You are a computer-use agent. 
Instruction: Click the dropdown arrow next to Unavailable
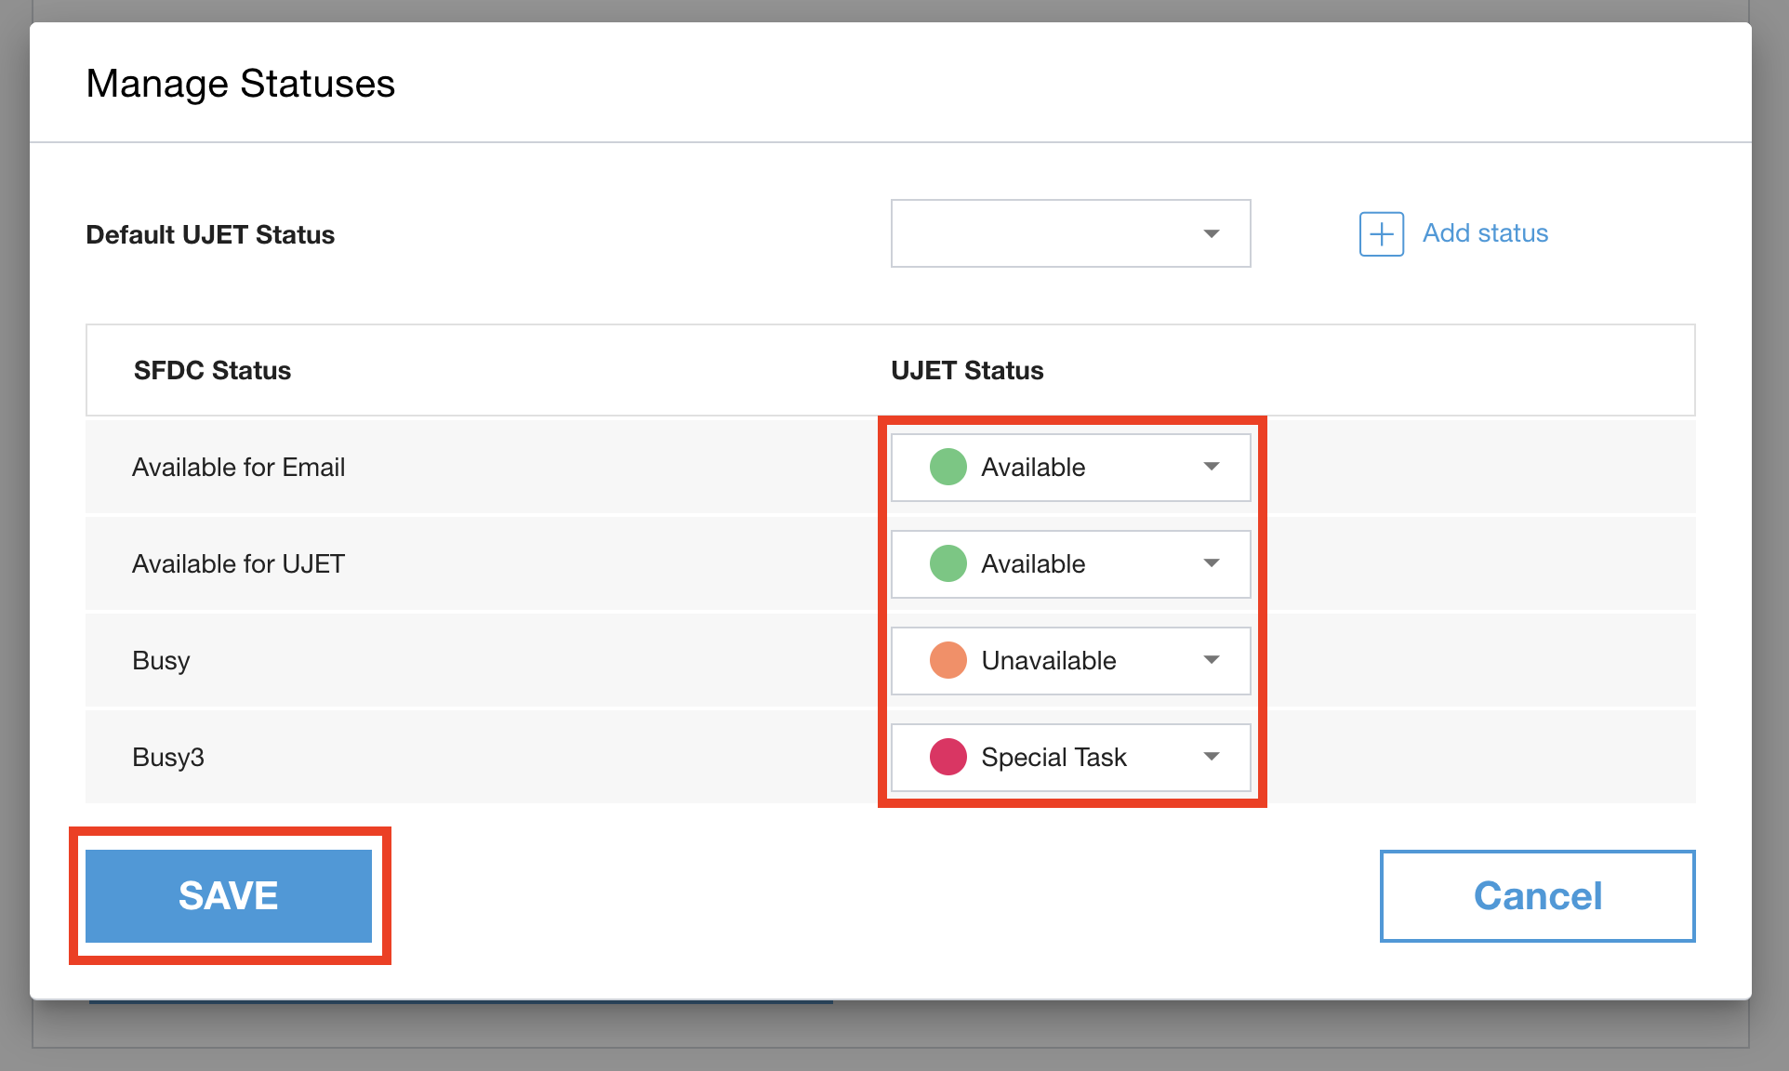coord(1211,660)
